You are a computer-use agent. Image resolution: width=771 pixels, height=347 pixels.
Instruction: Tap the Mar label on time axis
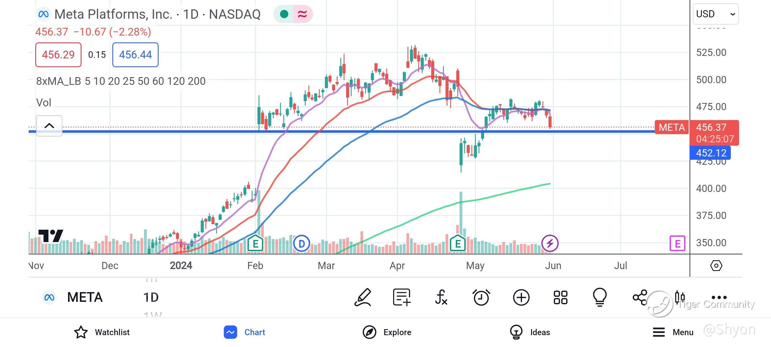coord(326,265)
